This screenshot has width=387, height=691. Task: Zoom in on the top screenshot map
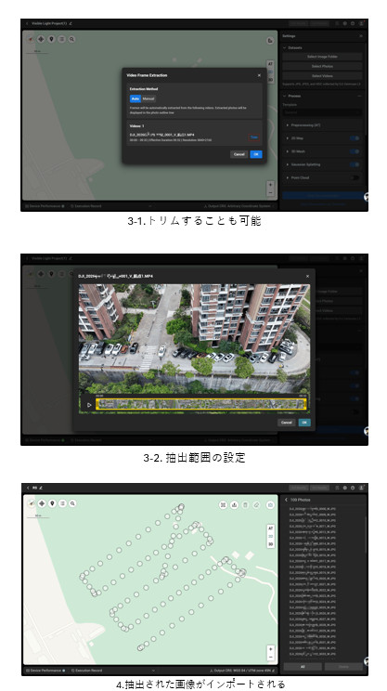click(270, 185)
